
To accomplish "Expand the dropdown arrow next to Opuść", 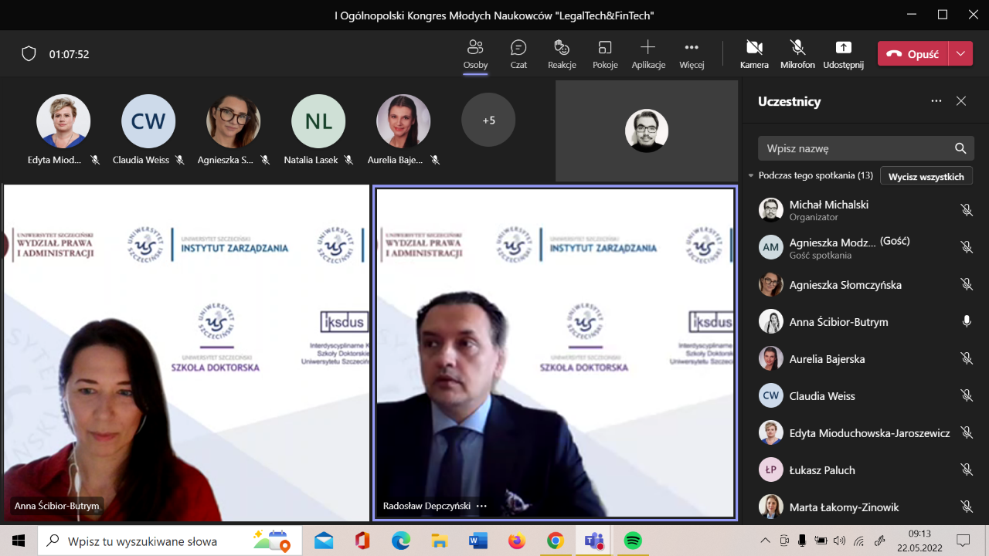I will 960,54.
